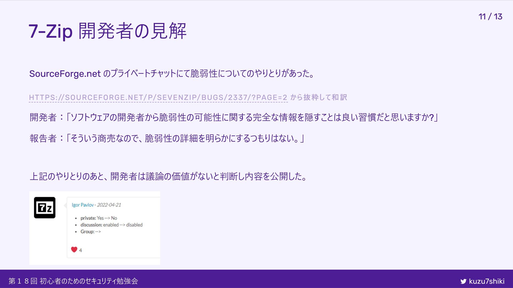This screenshot has height=288, width=513.
Task: Click the red heart reaction icon
Action: pyautogui.click(x=74, y=250)
